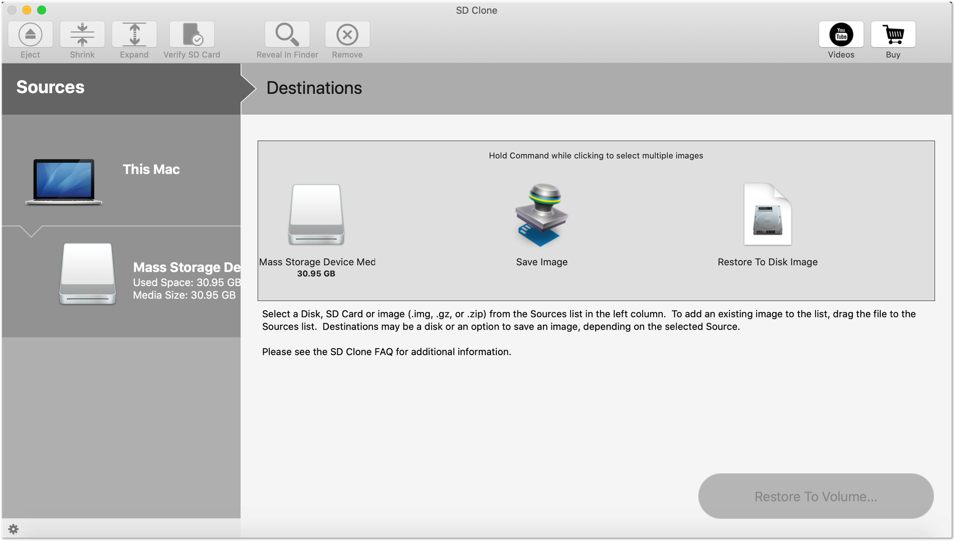Choose Mass Storage Device Med destination drive
The height and width of the screenshot is (541, 955).
click(316, 214)
